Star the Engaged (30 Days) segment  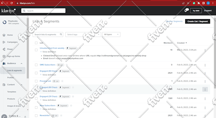tap(73, 96)
